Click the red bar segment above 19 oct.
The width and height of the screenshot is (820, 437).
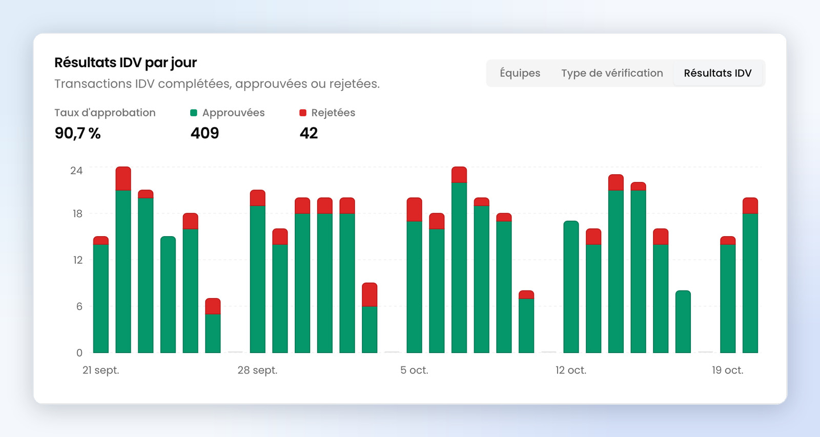coord(728,240)
